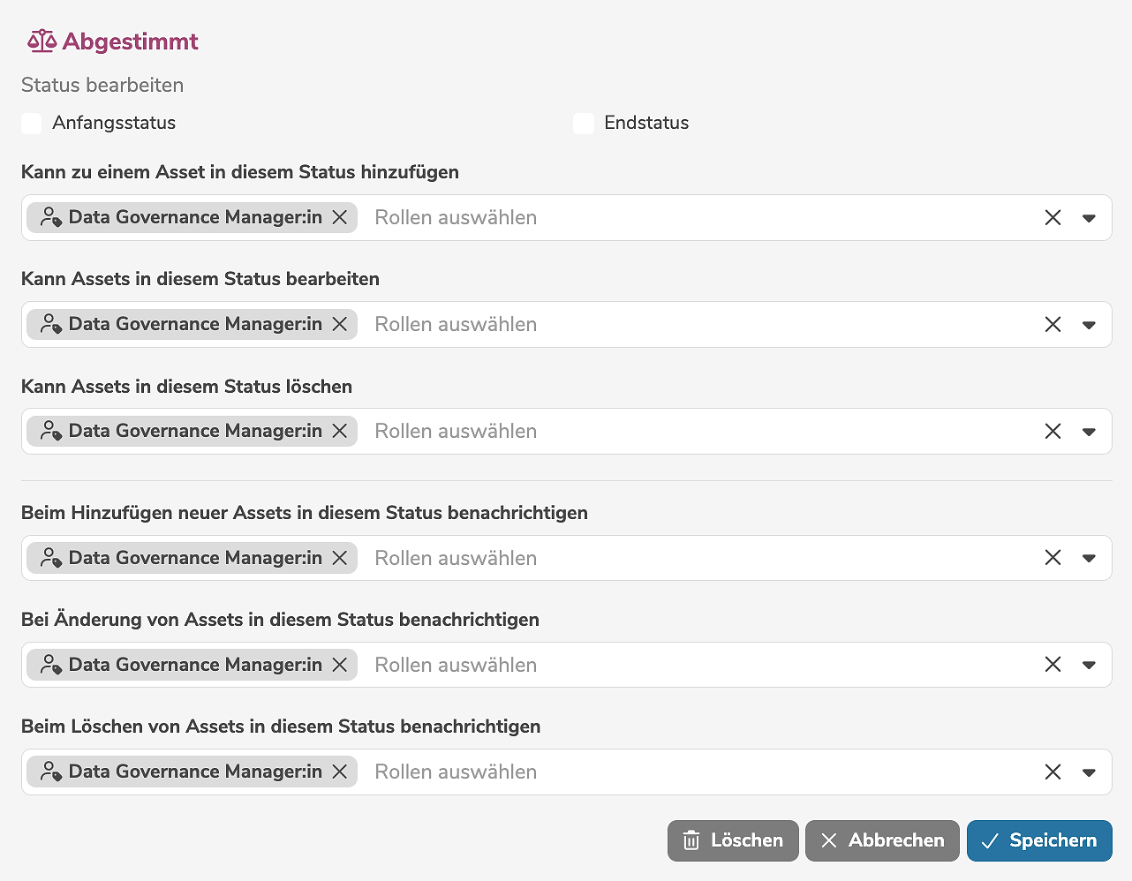Clear all roles in 'Beim Hinzufügen benachrichtigen' field
1132x881 pixels.
point(1053,558)
